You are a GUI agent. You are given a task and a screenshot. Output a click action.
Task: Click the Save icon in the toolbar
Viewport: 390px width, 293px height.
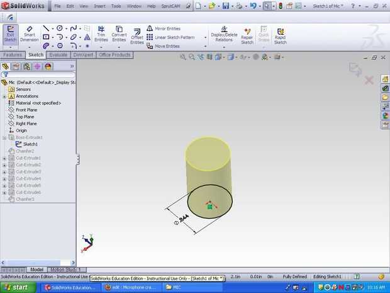coord(226,6)
